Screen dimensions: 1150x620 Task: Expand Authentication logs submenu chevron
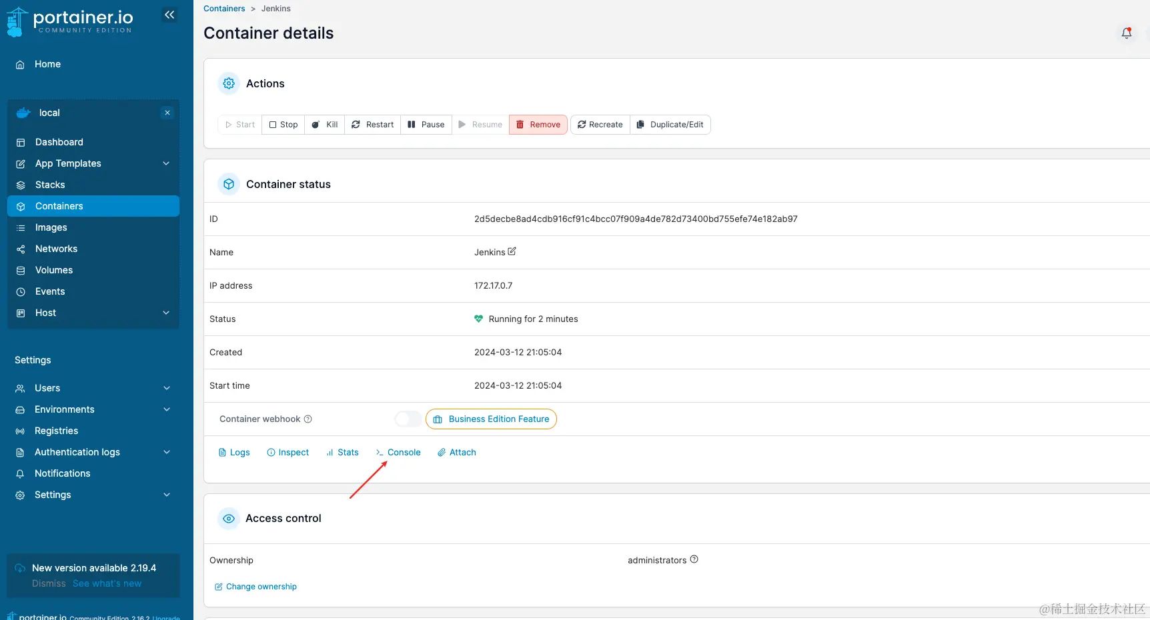tap(167, 452)
